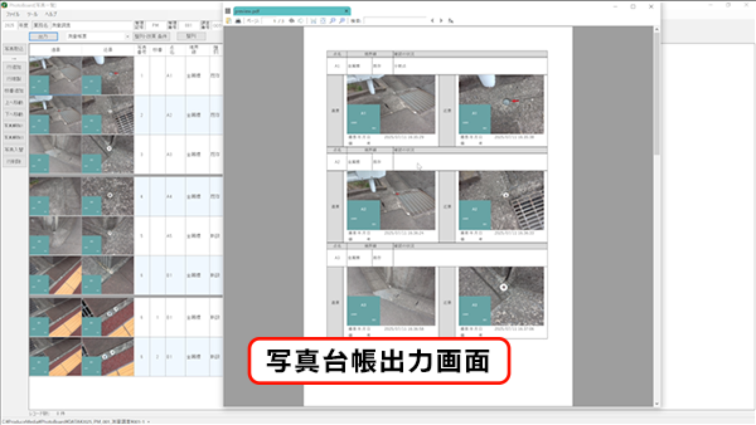Click the fit page icon in PDF toolbar
The height and width of the screenshot is (425, 756).
tap(323, 21)
